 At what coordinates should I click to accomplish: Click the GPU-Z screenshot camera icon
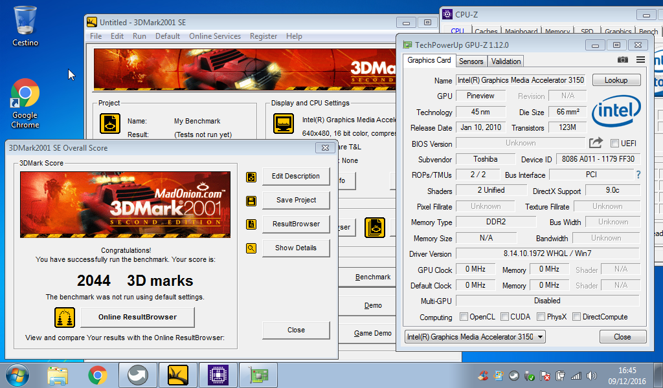pyautogui.click(x=622, y=60)
